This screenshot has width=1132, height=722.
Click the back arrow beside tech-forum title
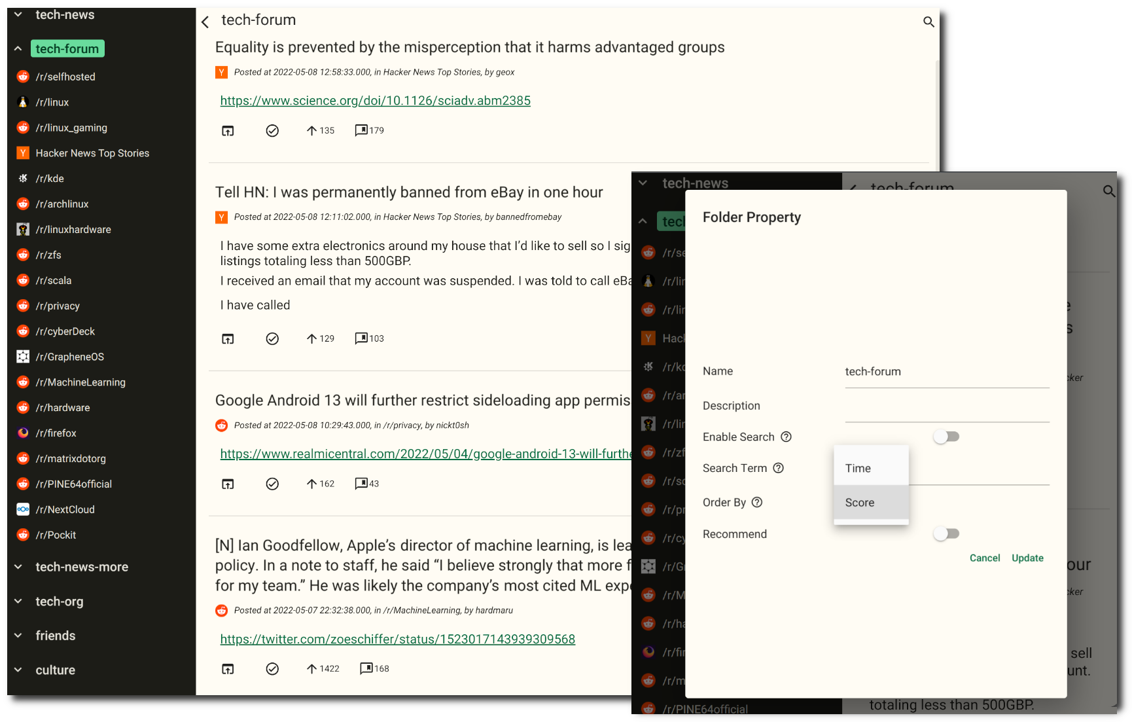205,22
